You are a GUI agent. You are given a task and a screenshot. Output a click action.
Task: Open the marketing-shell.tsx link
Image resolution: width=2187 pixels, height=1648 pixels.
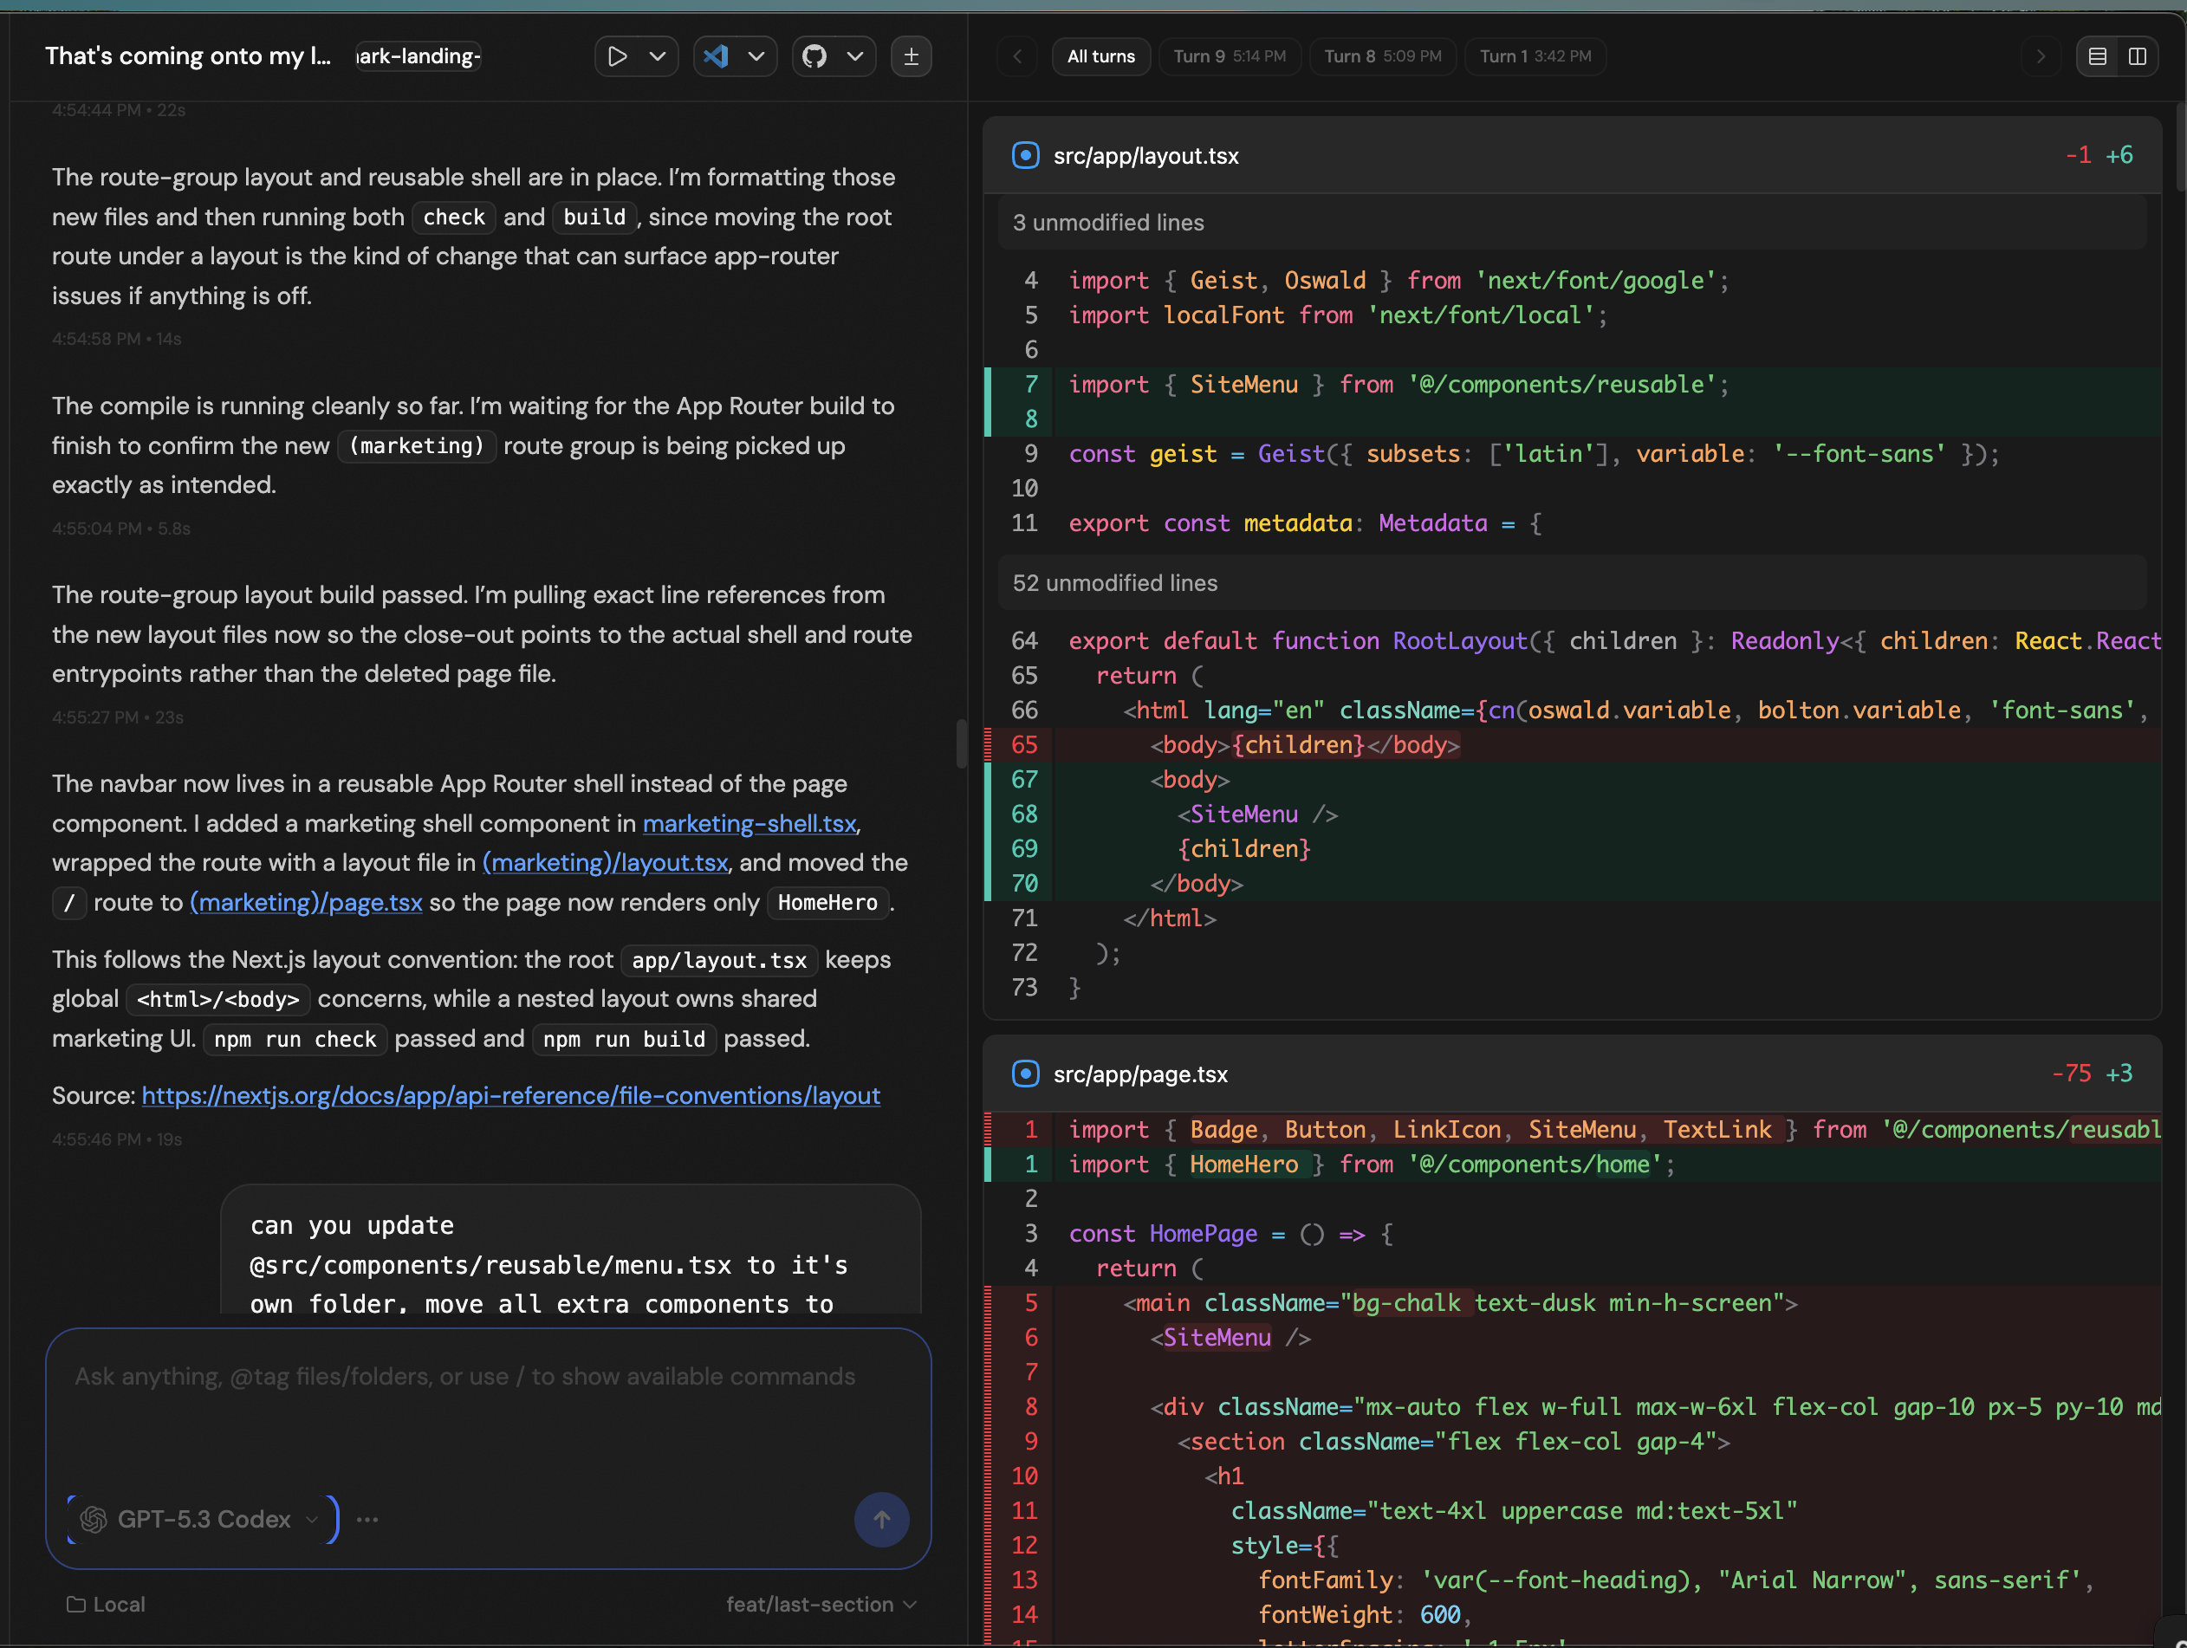(749, 823)
